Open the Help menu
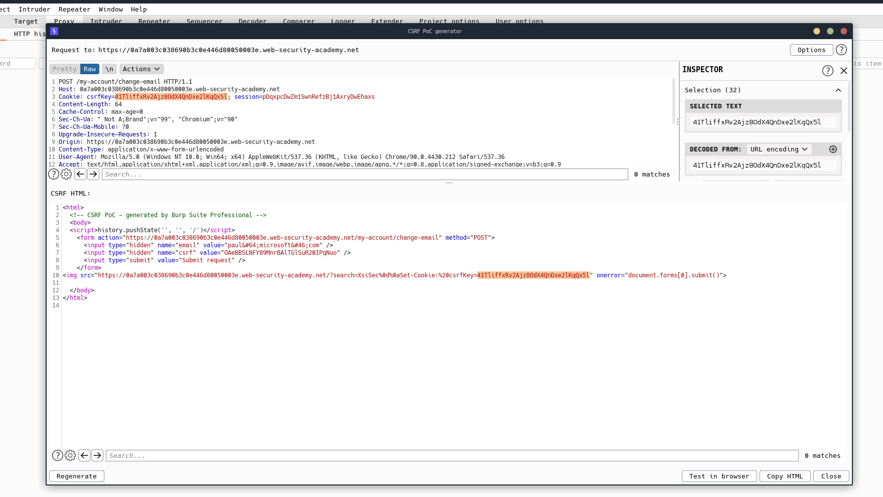This screenshot has width=883, height=497. click(139, 9)
